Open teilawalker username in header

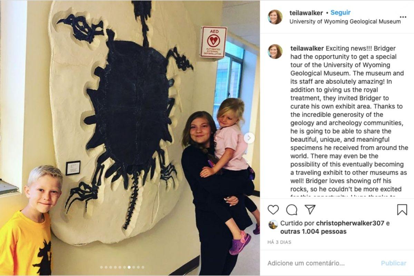[307, 13]
